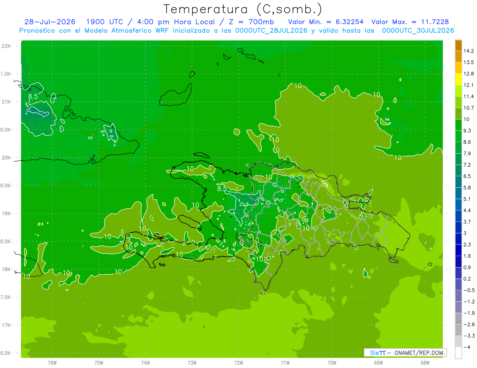Click the 17N latitude axis label
The width and height of the screenshot is (477, 368).
[6, 325]
